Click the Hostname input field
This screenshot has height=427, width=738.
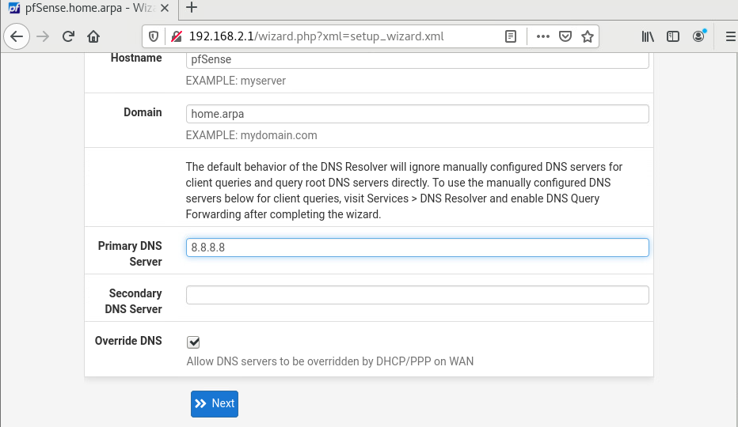tap(417, 60)
